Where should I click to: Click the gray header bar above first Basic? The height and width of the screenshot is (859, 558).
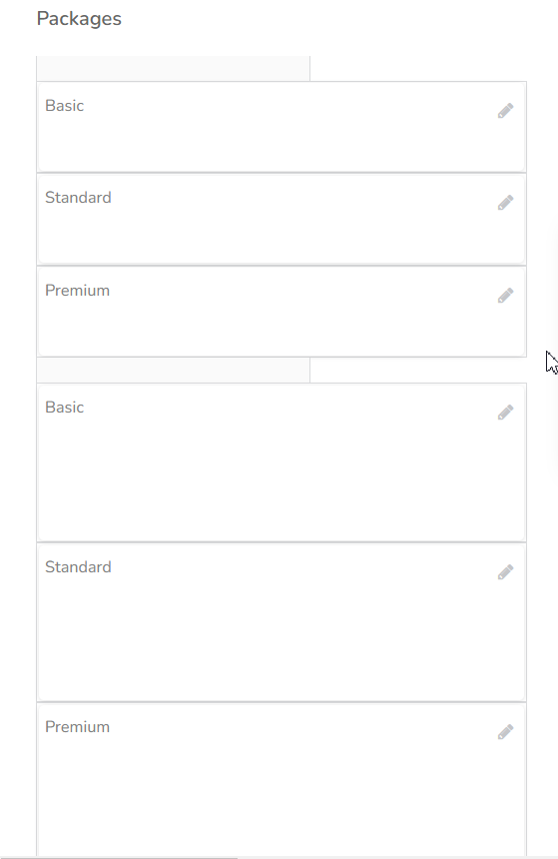coord(173,69)
